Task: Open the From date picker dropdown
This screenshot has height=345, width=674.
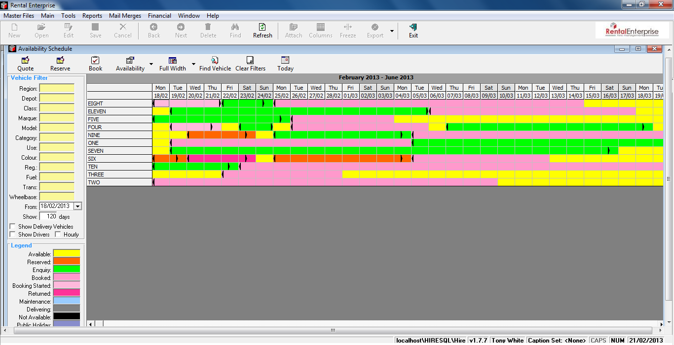Action: pos(78,207)
